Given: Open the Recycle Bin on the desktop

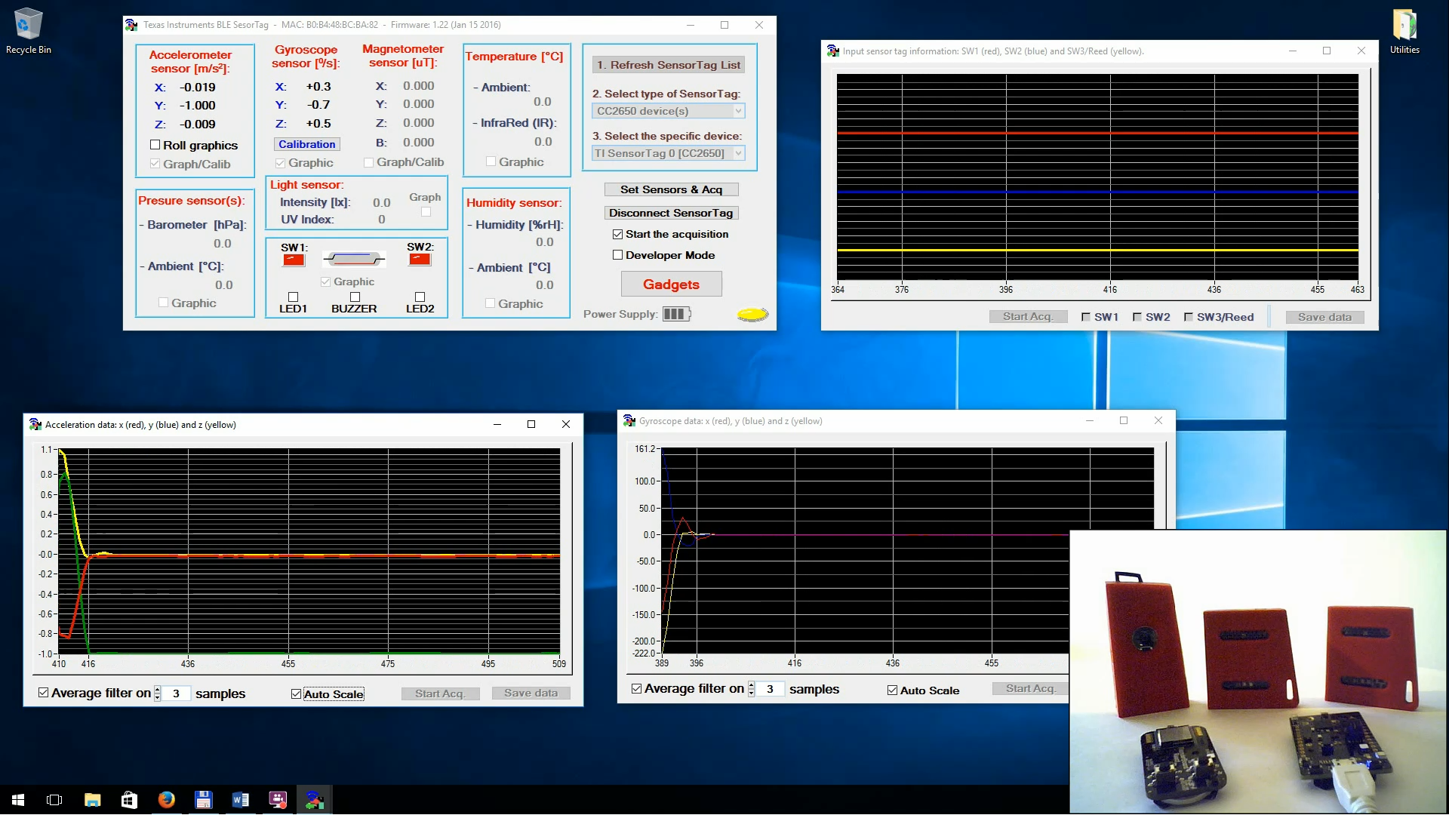Looking at the screenshot, I should [x=28, y=23].
